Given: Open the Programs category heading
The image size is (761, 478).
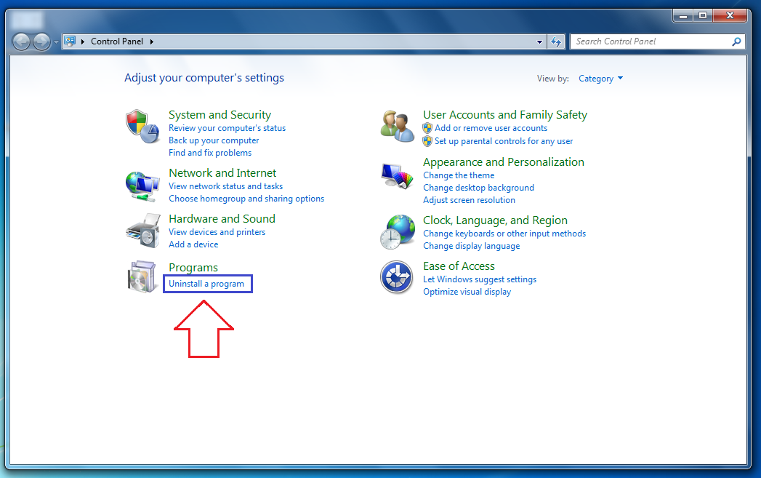Looking at the screenshot, I should point(193,268).
